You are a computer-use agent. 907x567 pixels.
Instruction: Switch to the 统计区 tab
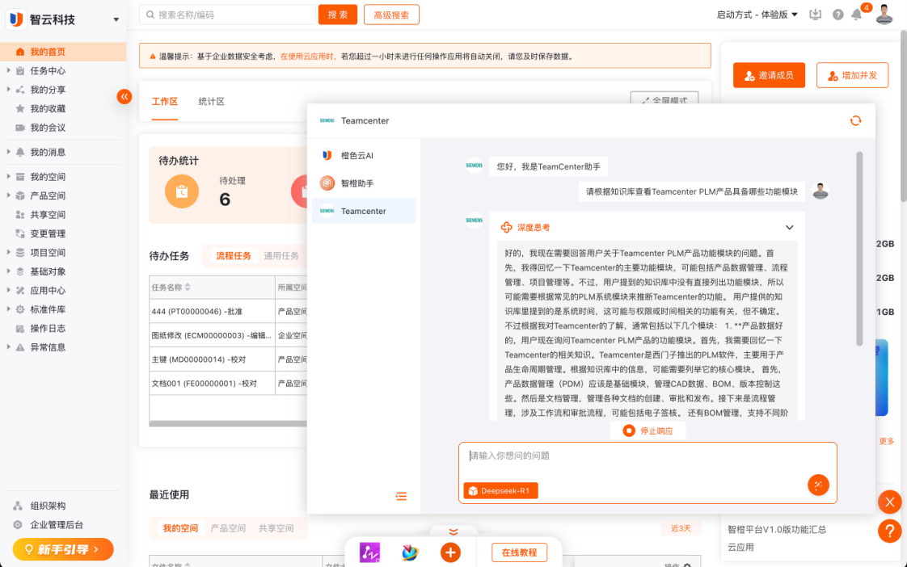tap(212, 102)
